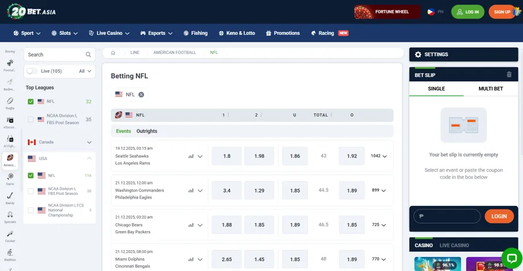Uncheck NFL in Top Leagues

(x=31, y=102)
